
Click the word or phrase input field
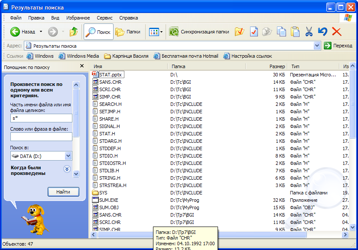point(41,137)
